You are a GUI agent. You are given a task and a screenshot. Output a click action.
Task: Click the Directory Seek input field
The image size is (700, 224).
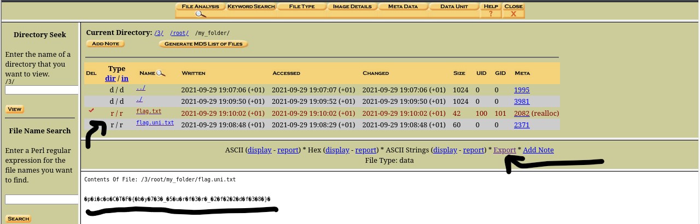coord(42,90)
